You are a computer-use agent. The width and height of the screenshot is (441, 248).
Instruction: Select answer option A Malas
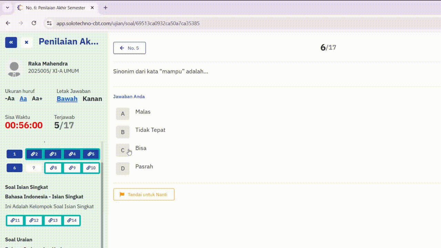(123, 114)
